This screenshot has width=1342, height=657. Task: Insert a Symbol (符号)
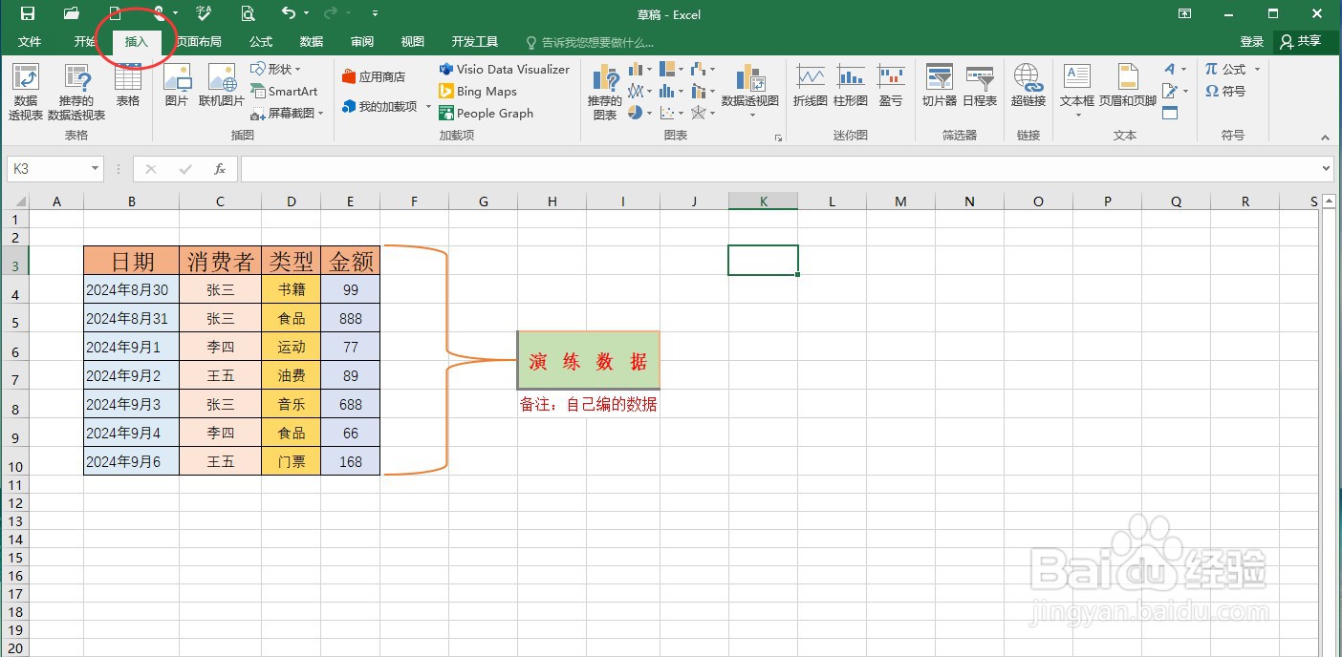coord(1225,92)
